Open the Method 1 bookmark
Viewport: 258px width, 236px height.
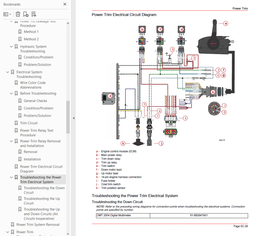click(x=31, y=32)
